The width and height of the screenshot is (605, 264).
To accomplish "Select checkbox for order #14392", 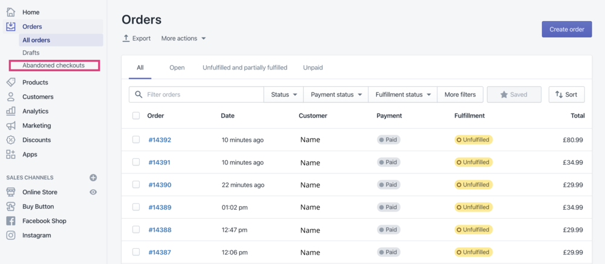I will point(136,140).
